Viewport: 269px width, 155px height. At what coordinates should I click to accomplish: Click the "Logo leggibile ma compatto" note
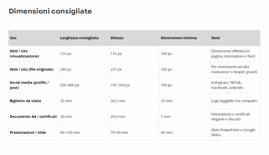(x=234, y=101)
